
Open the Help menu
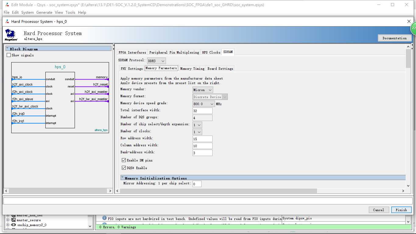tap(82, 12)
